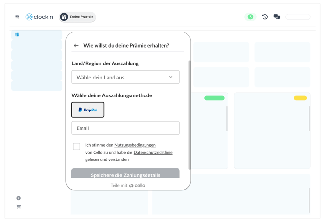Click the info icon in sidebar
Screen dimensions: 325x222
19,198
